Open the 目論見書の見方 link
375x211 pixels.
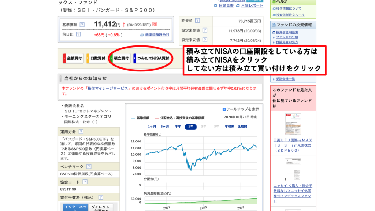(287, 42)
